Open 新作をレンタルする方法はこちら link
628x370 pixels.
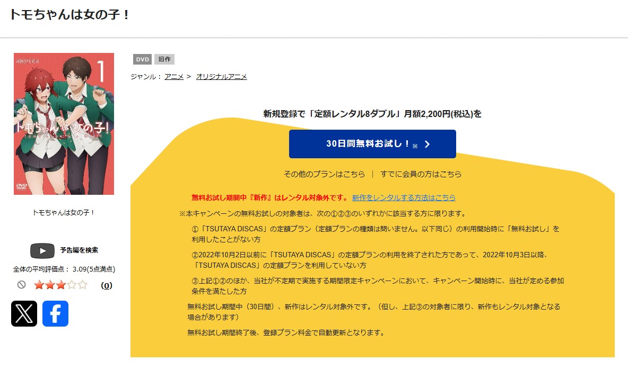[x=404, y=197]
